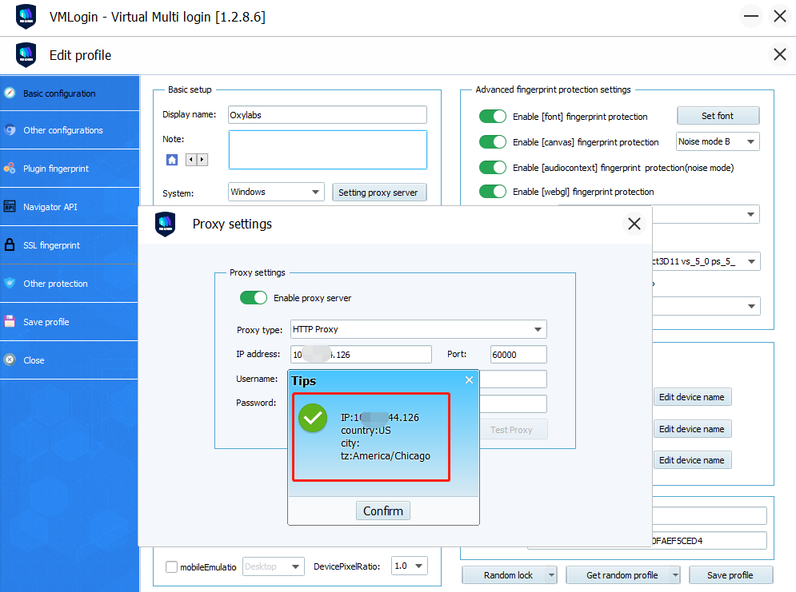Click Save profile in the sidebar
The image size is (796, 592).
click(69, 322)
